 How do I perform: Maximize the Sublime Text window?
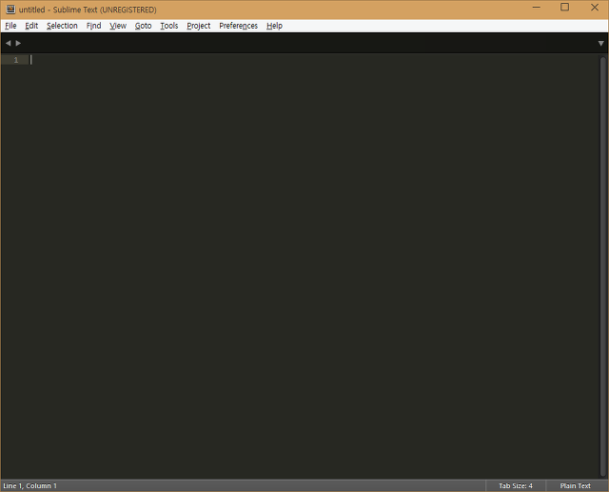[564, 8]
